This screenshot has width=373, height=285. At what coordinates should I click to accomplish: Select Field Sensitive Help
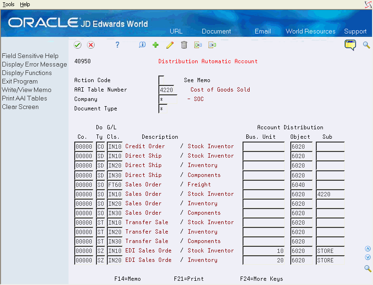[30, 56]
